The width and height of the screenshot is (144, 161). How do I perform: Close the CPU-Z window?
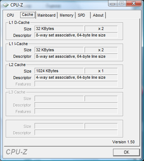tap(134, 3)
